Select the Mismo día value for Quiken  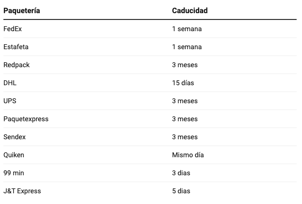pyautogui.click(x=188, y=155)
